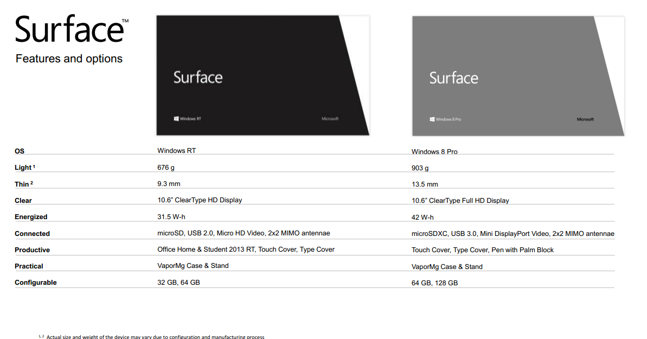This screenshot has height=339, width=647.
Task: Click the "Features and options" subtitle
Action: tap(69, 59)
